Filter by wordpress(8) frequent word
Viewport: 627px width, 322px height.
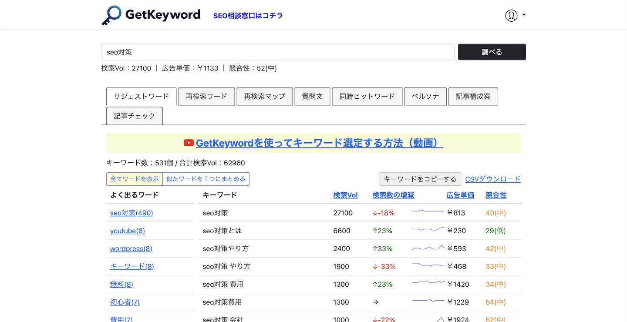point(131,248)
